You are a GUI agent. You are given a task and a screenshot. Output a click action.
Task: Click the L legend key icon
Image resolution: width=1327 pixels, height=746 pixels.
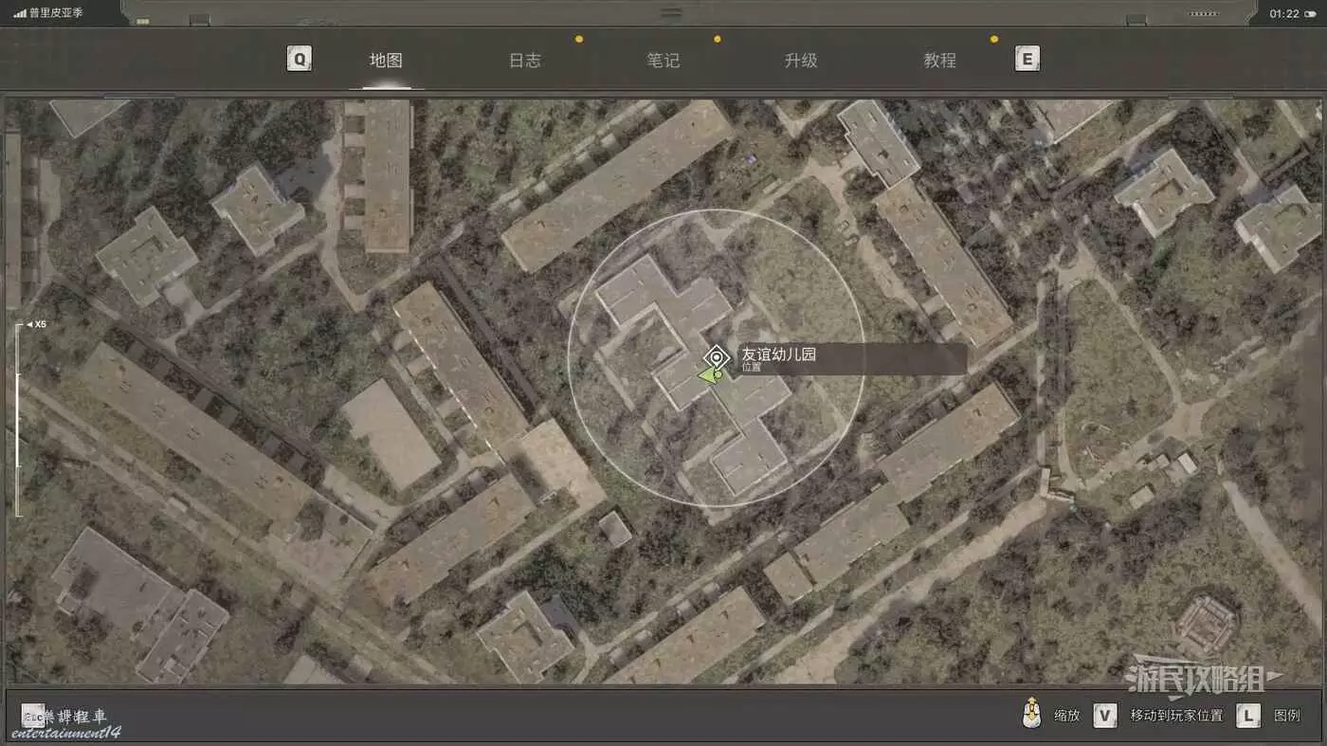[1248, 716]
